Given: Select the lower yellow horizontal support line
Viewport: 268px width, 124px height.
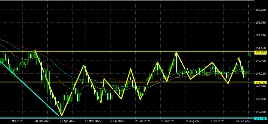Looking at the screenshot, I should pyautogui.click(x=183, y=82).
